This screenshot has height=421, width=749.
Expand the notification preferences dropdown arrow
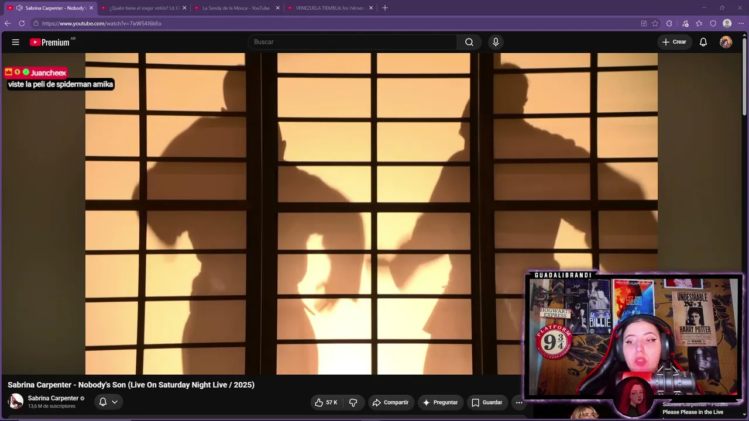[x=115, y=402]
